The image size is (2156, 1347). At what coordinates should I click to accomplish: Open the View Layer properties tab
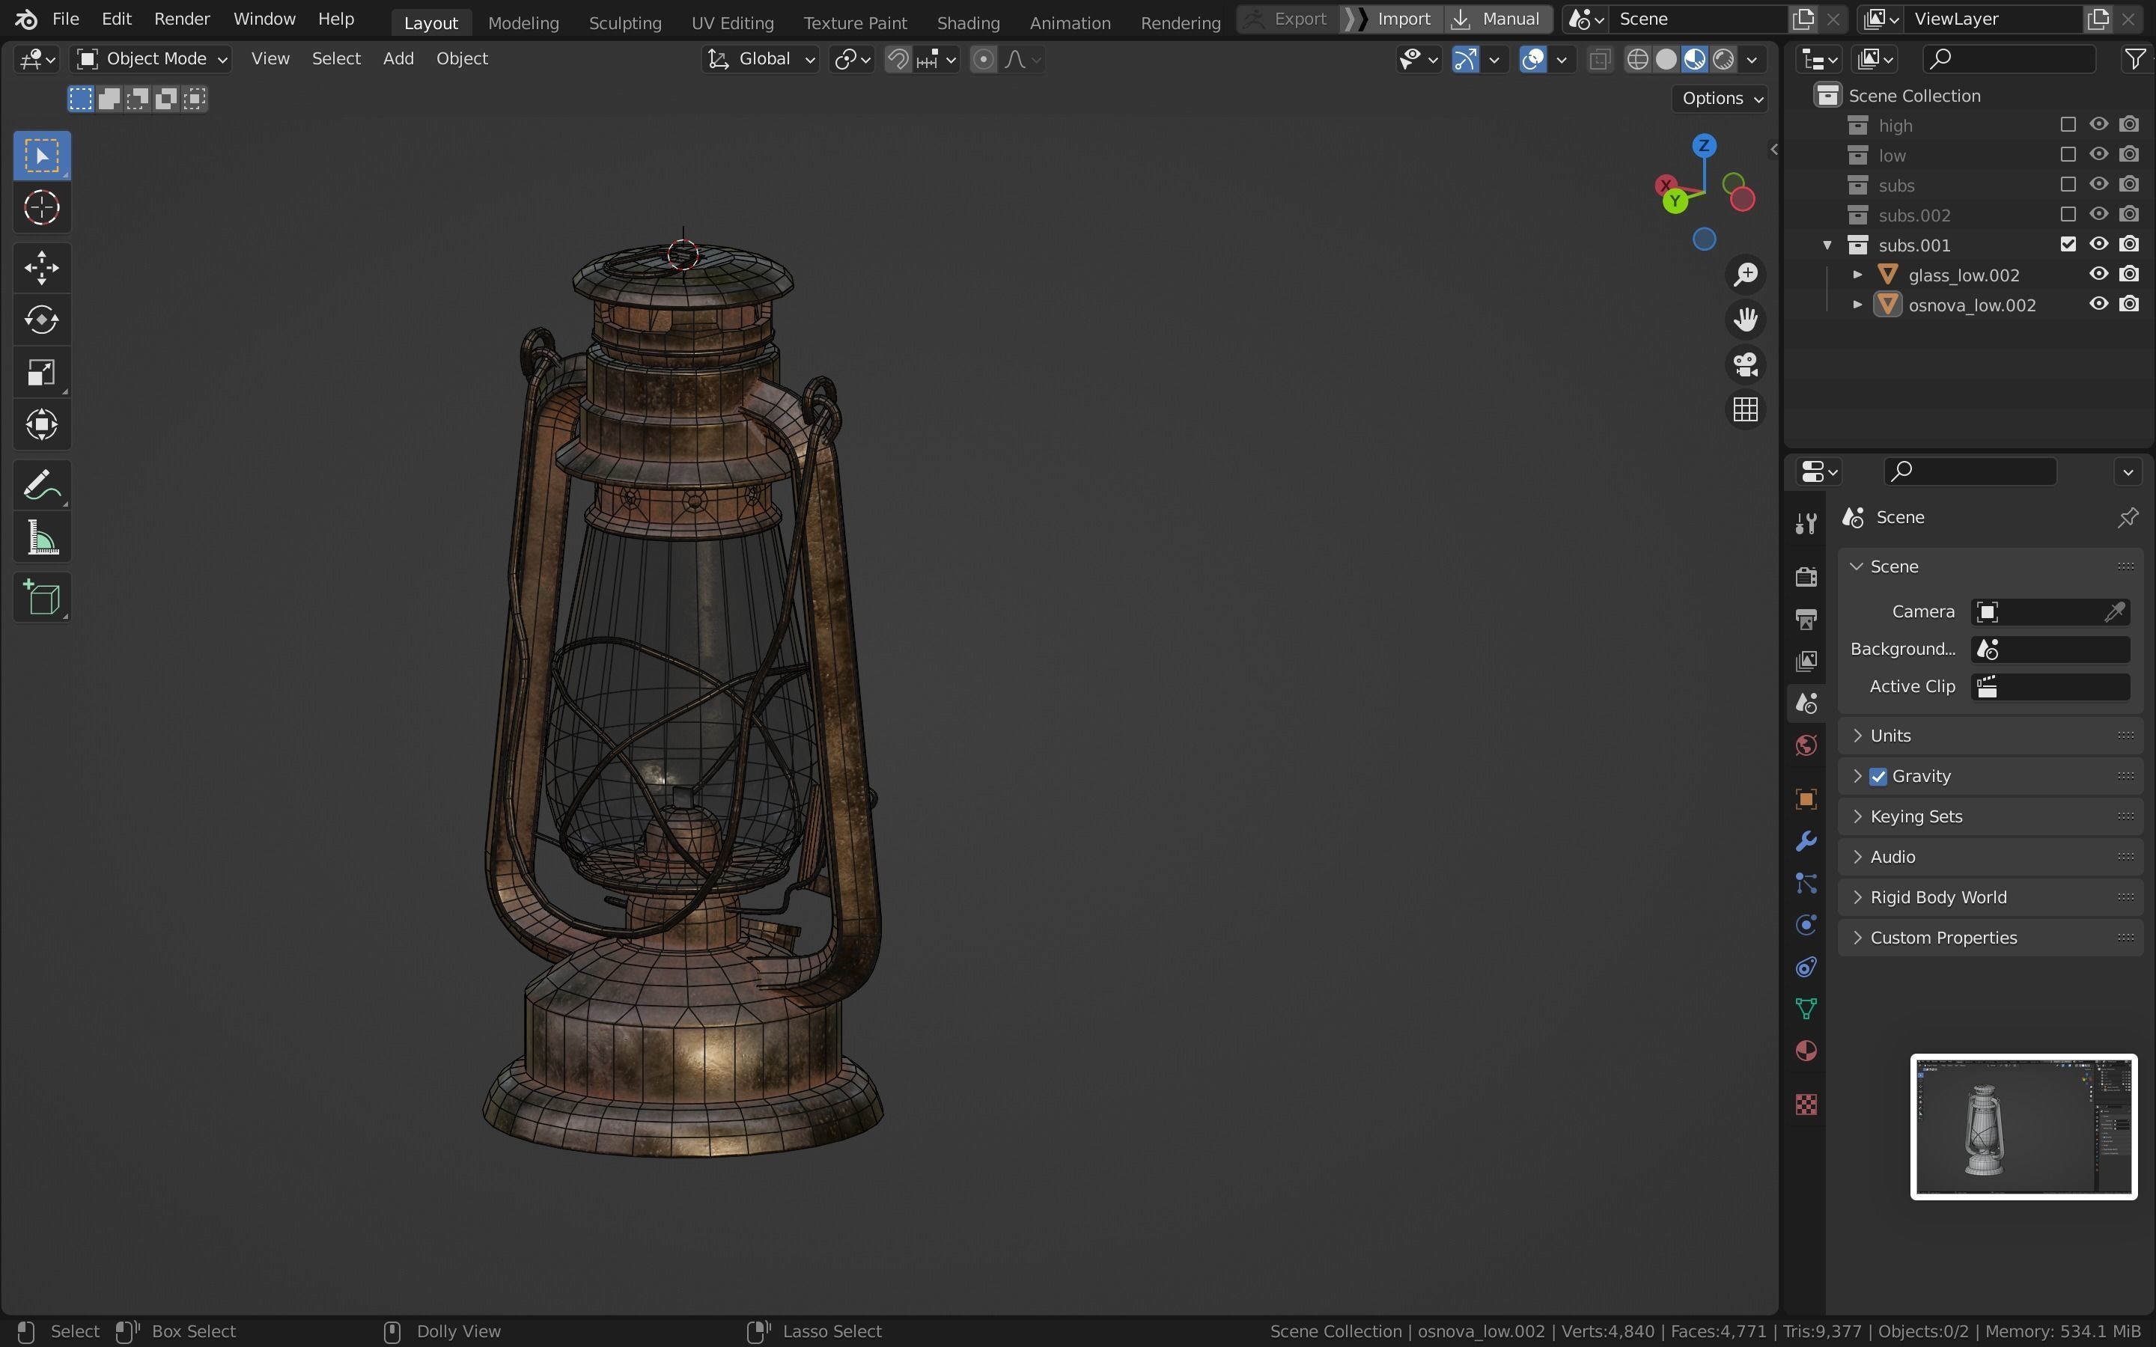pos(1806,661)
